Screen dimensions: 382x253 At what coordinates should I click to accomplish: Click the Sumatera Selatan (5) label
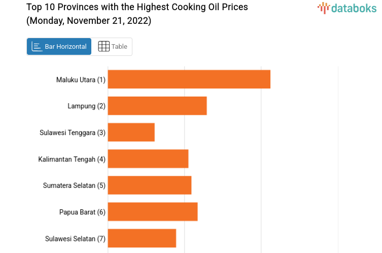(x=74, y=185)
